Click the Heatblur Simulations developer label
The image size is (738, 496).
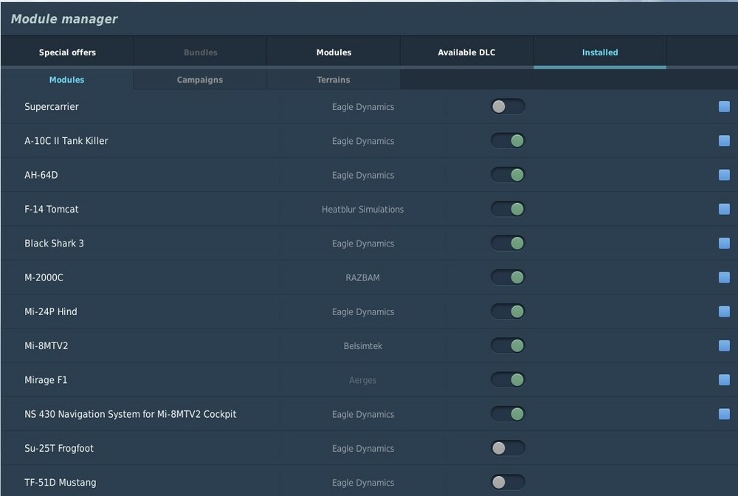[x=362, y=210]
